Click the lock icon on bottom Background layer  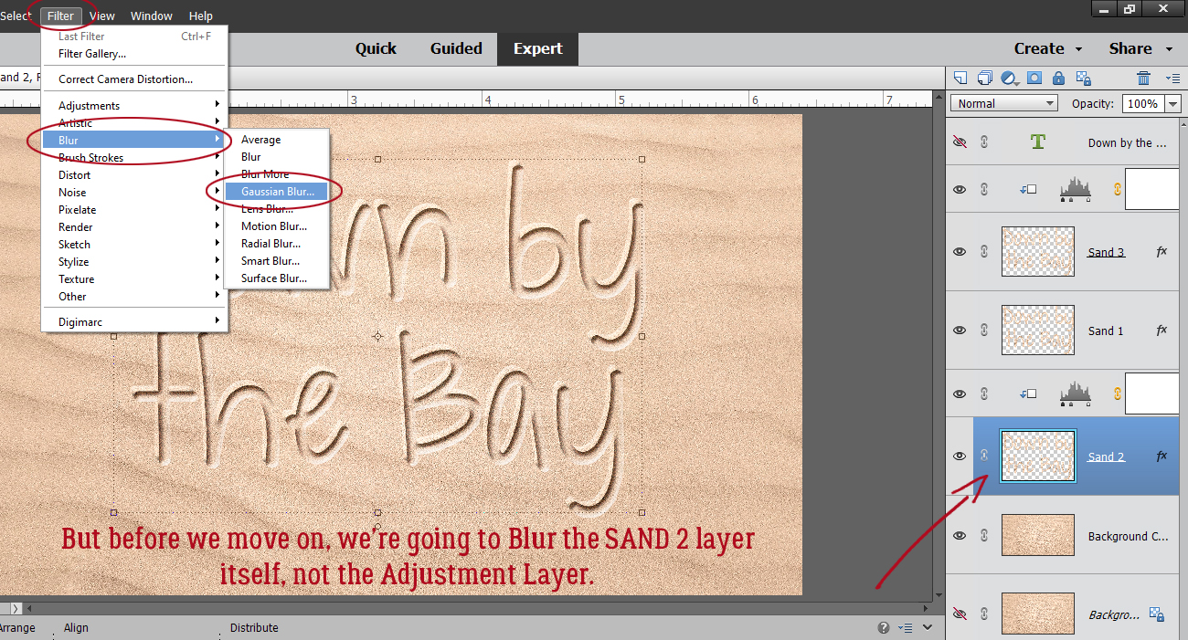[1157, 614]
